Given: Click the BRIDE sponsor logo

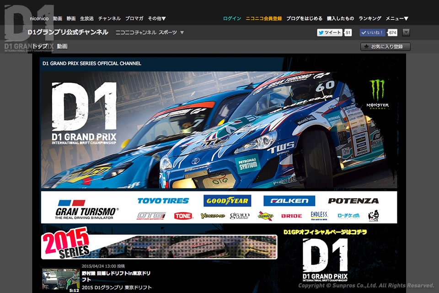Looking at the screenshot, I should 291,216.
